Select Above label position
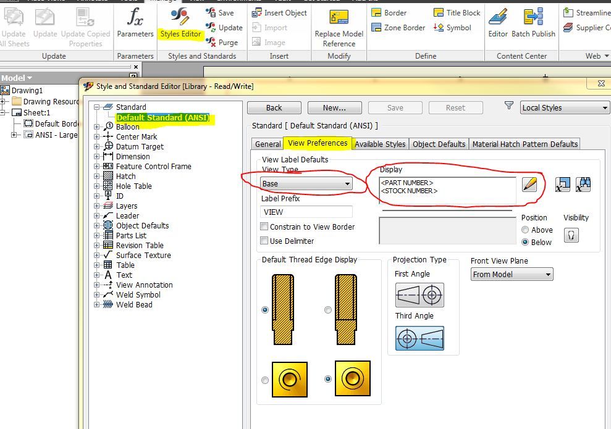Viewport: 611px width, 429px height. tap(525, 230)
